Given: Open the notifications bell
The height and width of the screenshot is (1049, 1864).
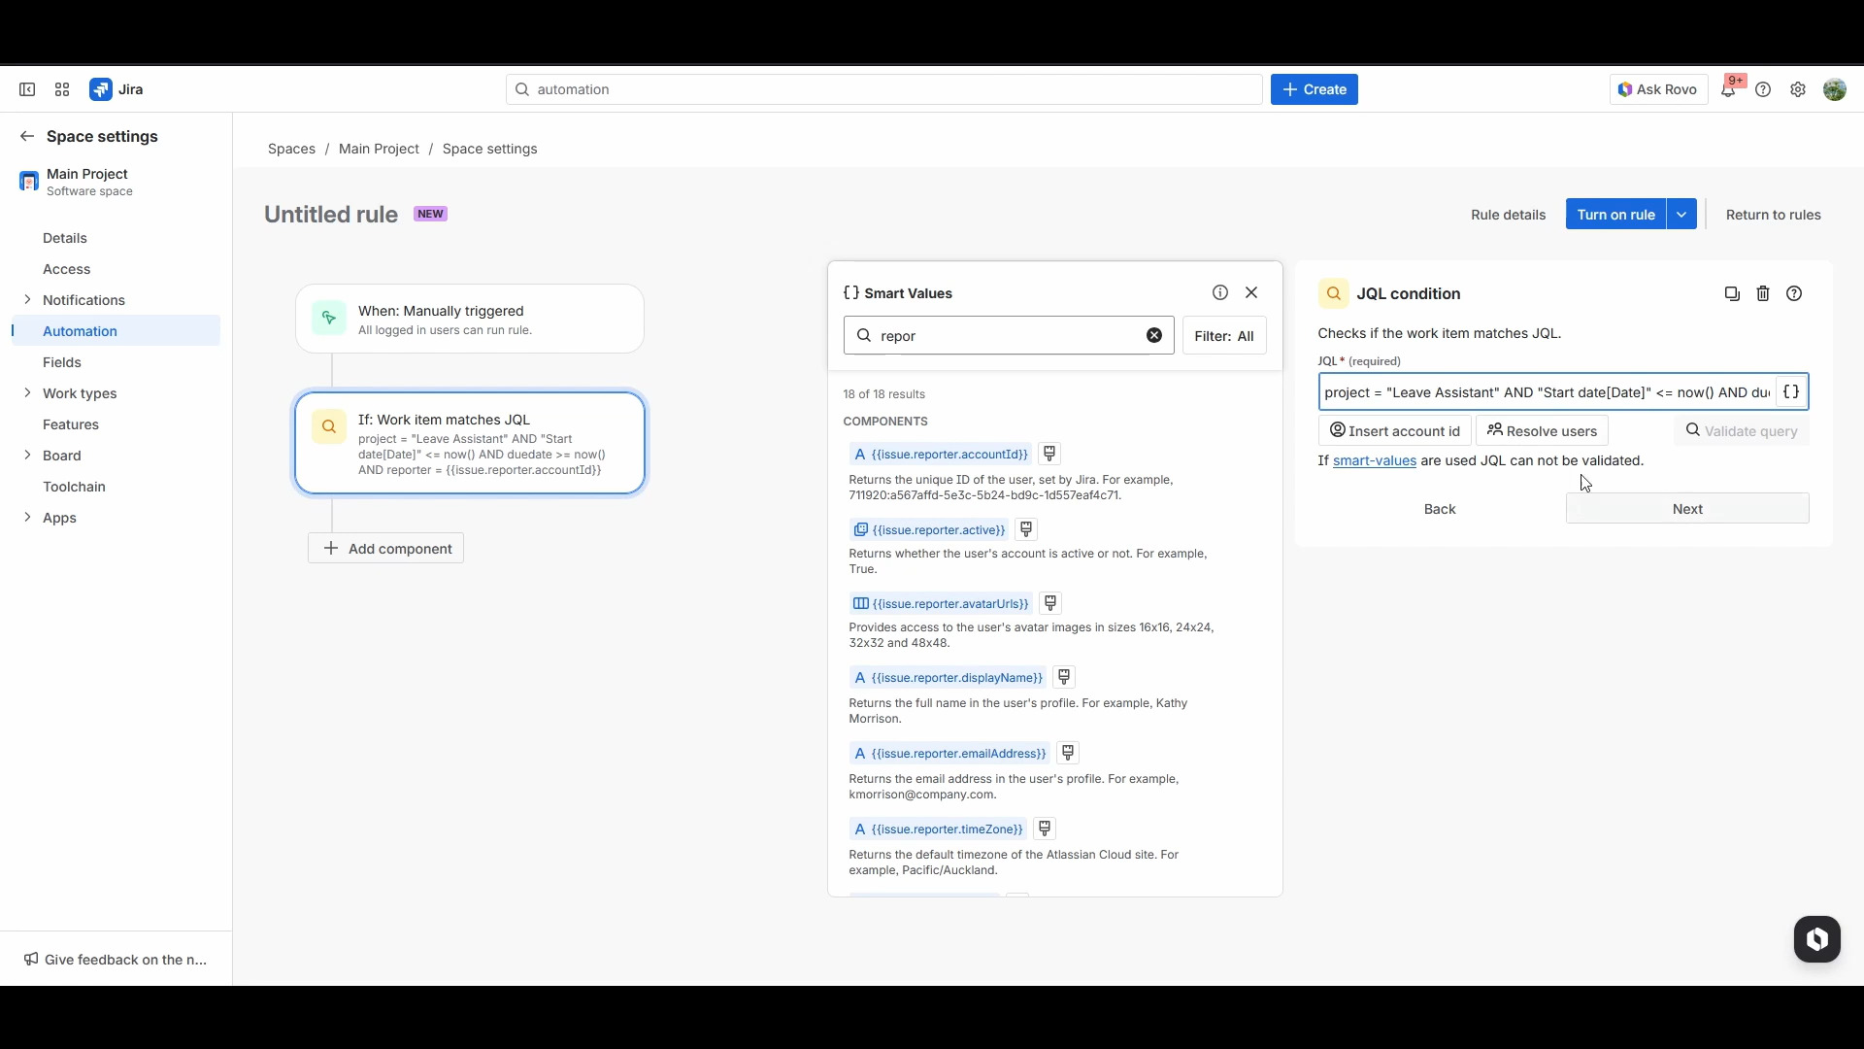Looking at the screenshot, I should (x=1728, y=89).
